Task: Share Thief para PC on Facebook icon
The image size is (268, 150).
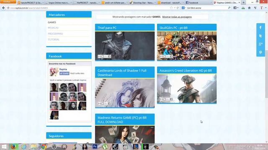Action: pyautogui.click(x=109, y=56)
